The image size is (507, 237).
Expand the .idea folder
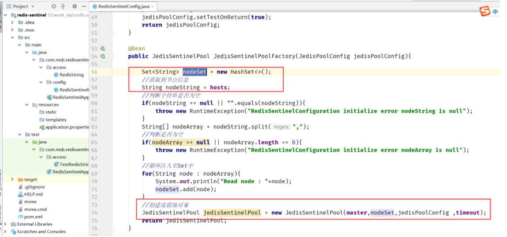(x=12, y=22)
